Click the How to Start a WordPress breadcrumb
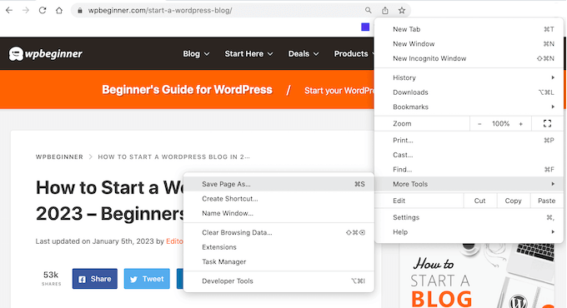The image size is (567, 308). (x=174, y=157)
